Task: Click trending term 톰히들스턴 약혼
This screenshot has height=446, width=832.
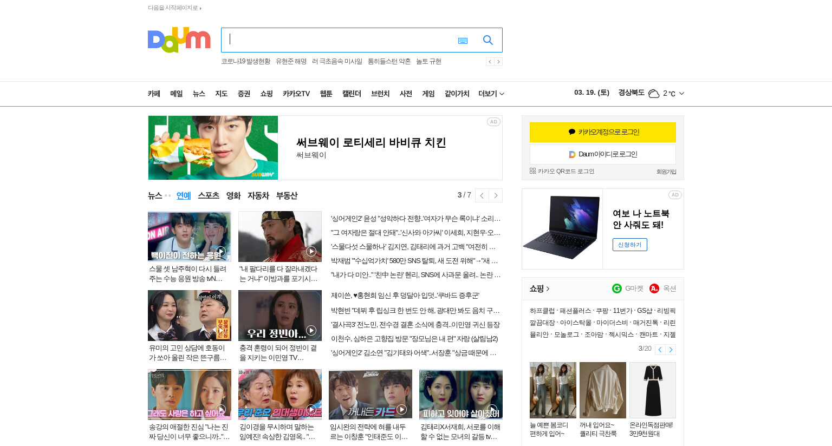Action: coord(389,62)
